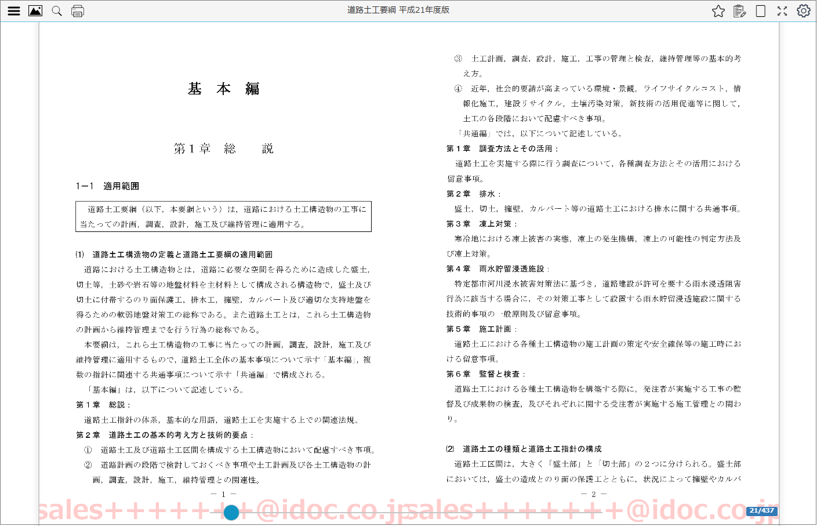Switch page layout with the single-page icon

(761, 11)
